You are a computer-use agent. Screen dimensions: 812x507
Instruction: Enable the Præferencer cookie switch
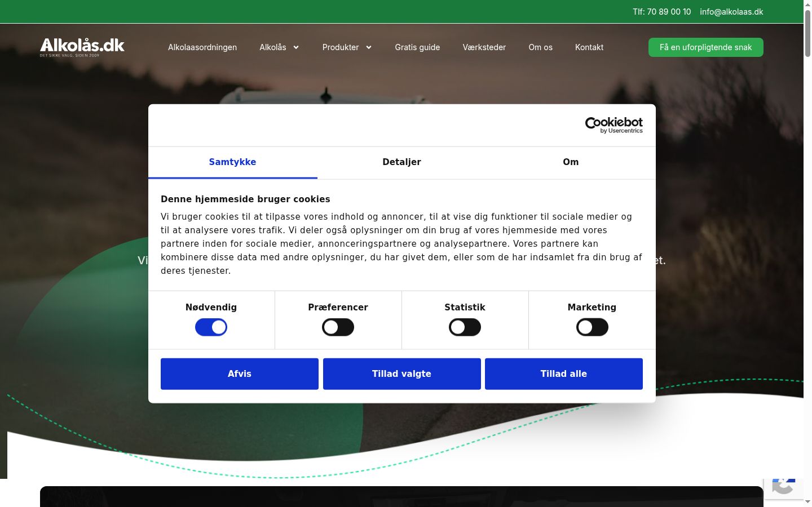click(x=338, y=327)
